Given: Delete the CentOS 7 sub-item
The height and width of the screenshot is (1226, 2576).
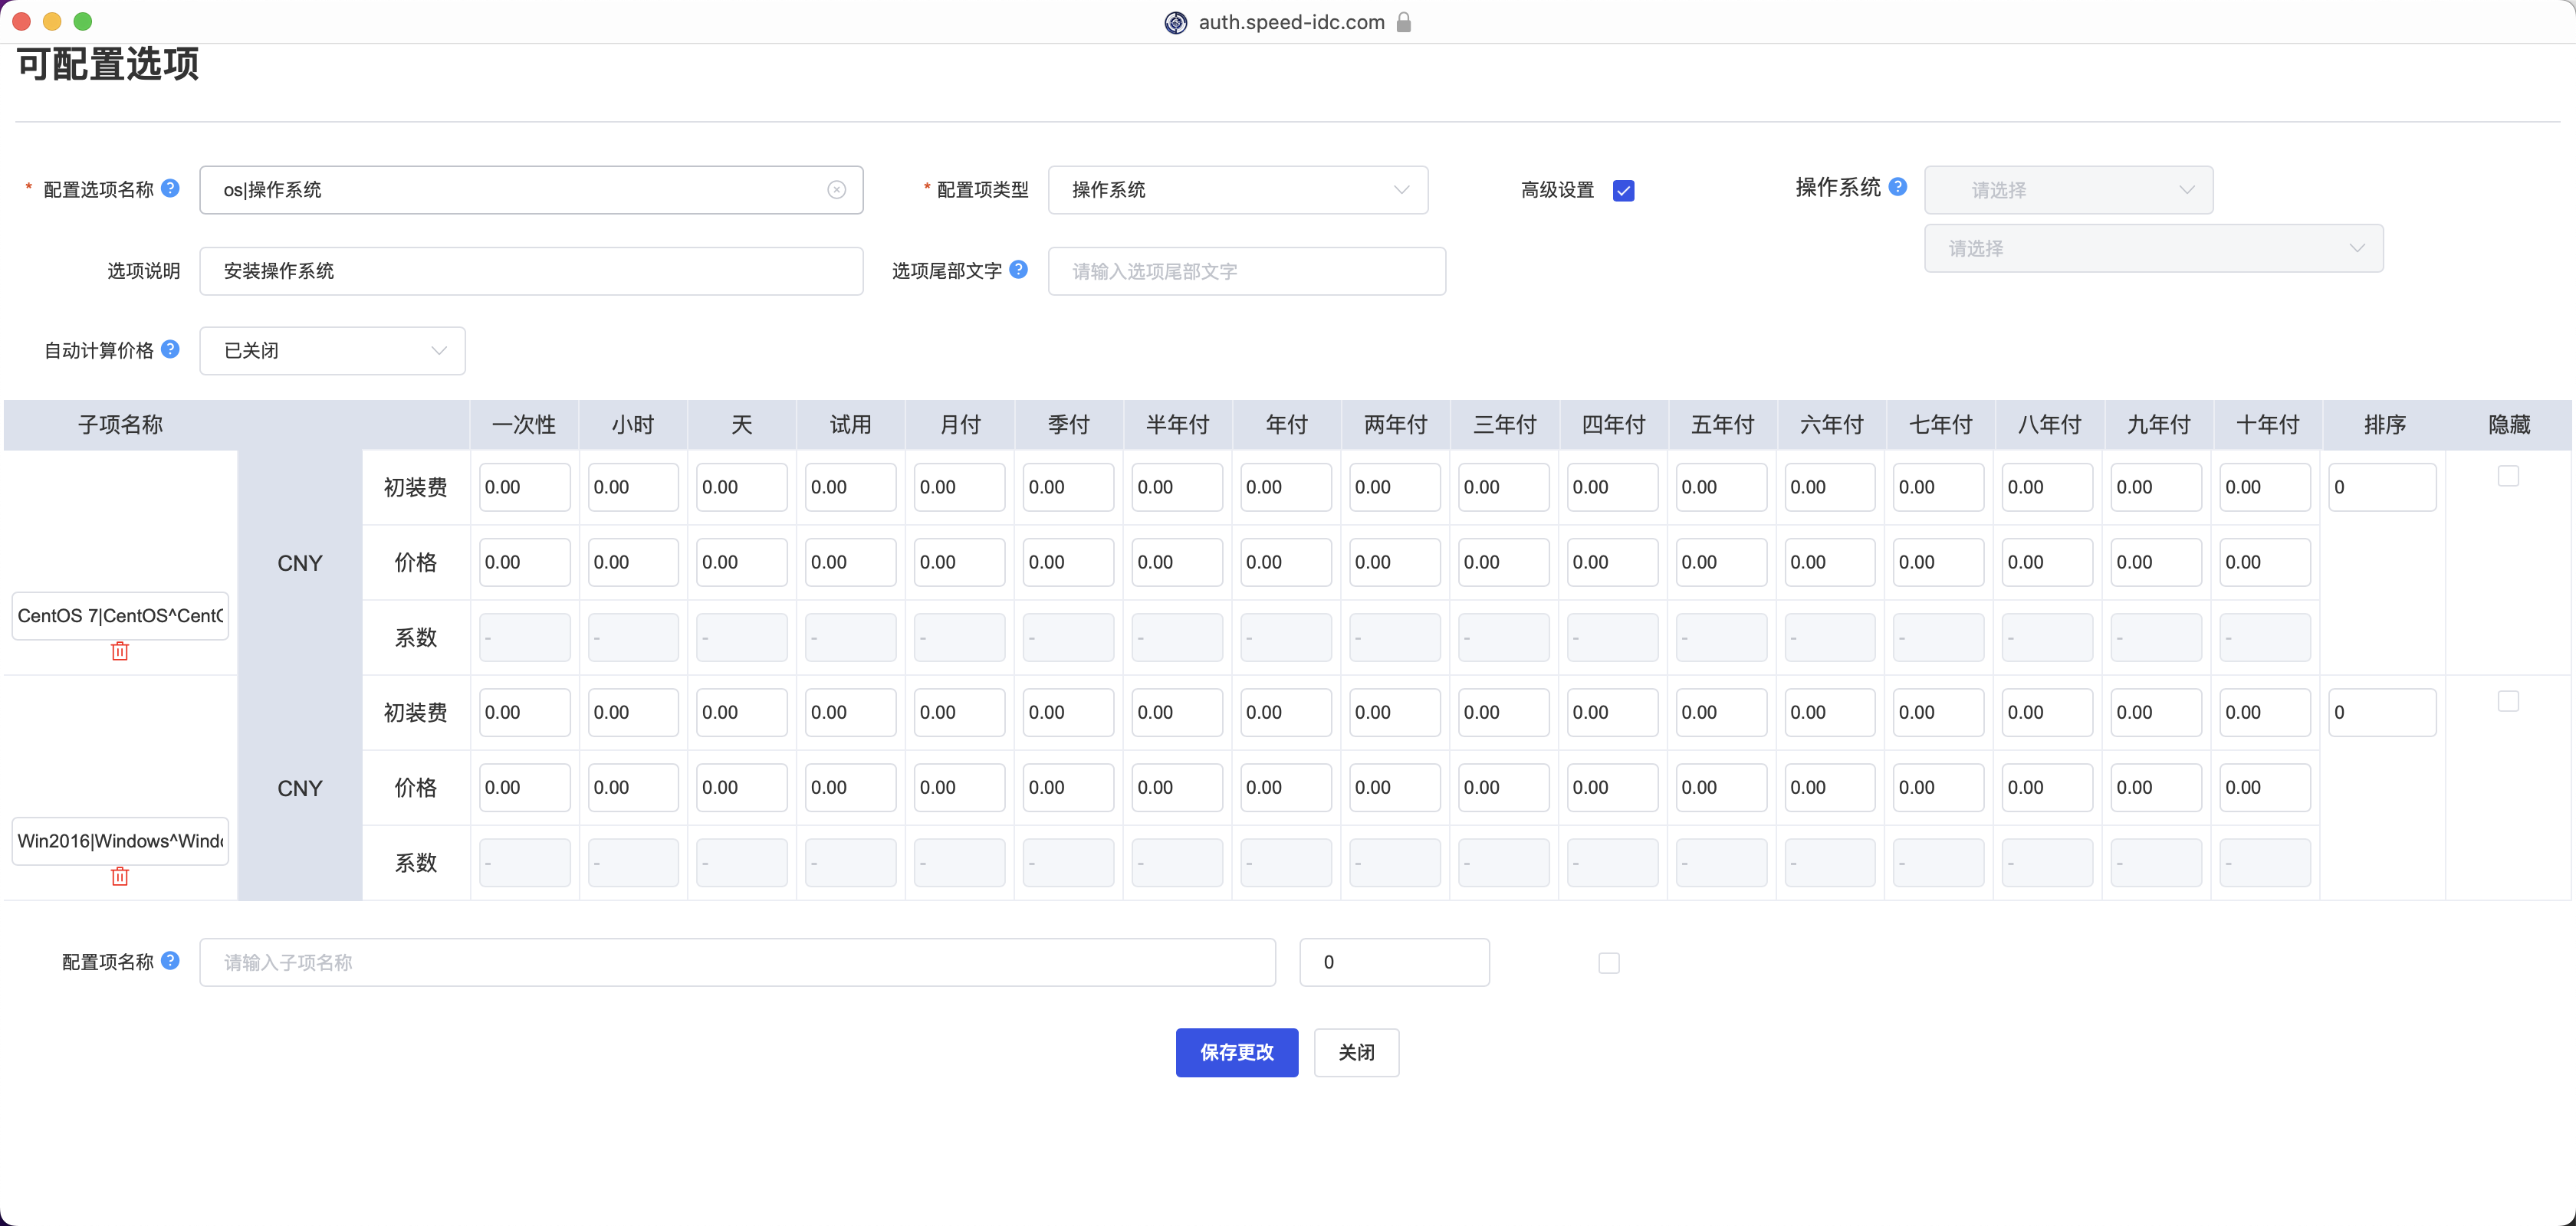Looking at the screenshot, I should [x=120, y=651].
